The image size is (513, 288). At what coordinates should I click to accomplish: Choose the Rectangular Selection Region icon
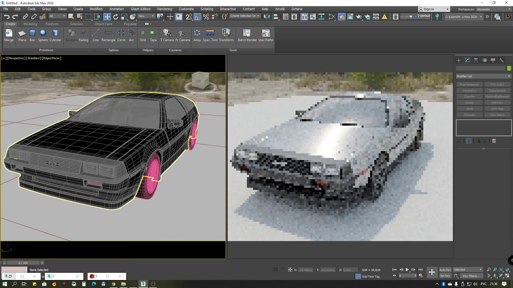[89, 16]
